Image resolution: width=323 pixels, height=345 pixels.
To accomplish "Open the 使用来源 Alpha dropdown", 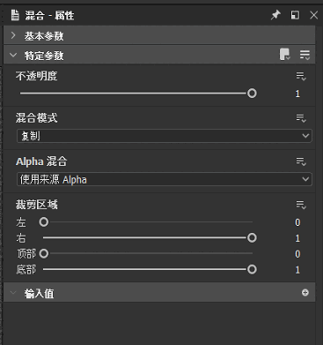I will (165, 179).
